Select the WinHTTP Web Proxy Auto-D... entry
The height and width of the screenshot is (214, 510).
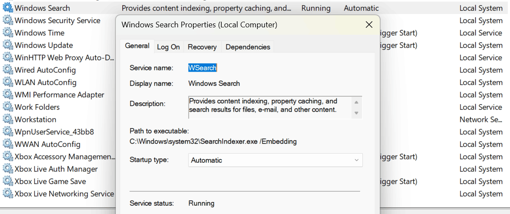point(65,57)
